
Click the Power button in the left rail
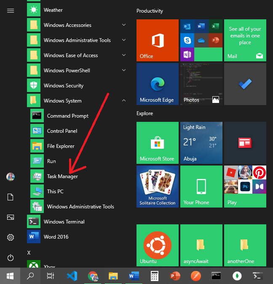pyautogui.click(x=11, y=258)
